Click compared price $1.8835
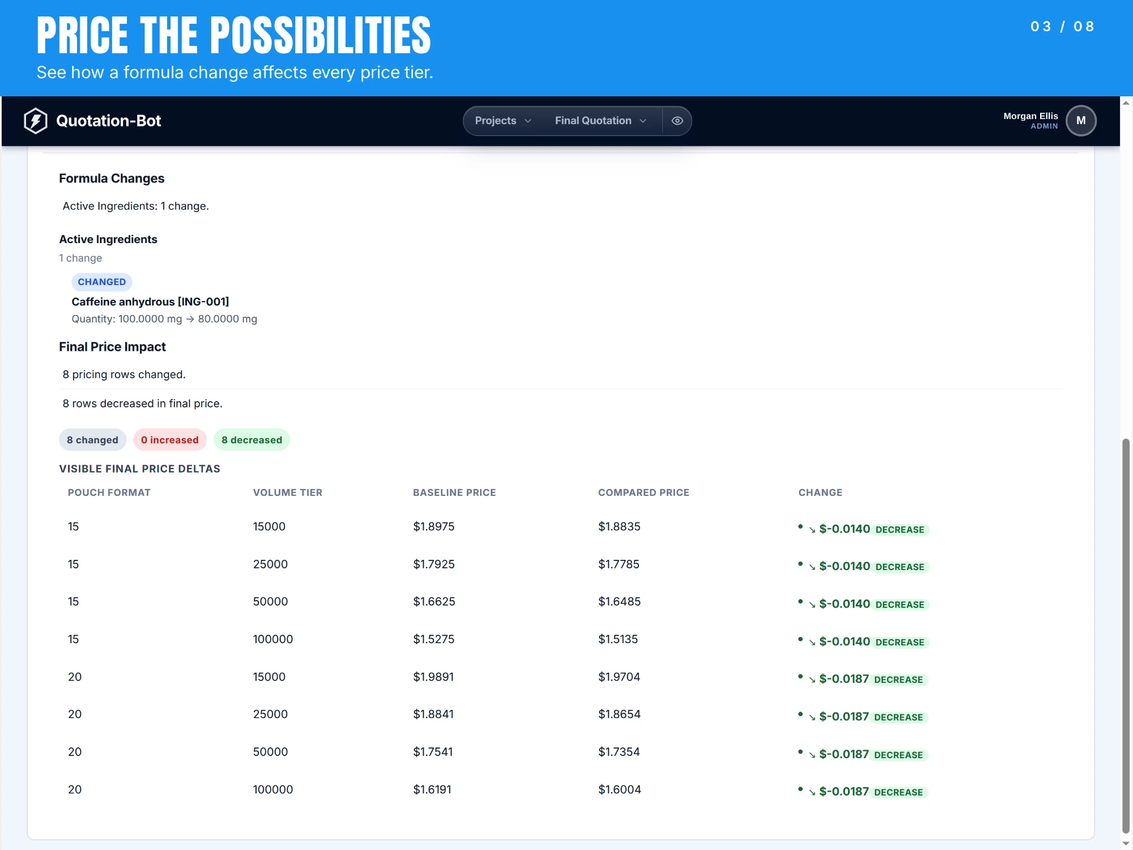1133x850 pixels. 619,526
